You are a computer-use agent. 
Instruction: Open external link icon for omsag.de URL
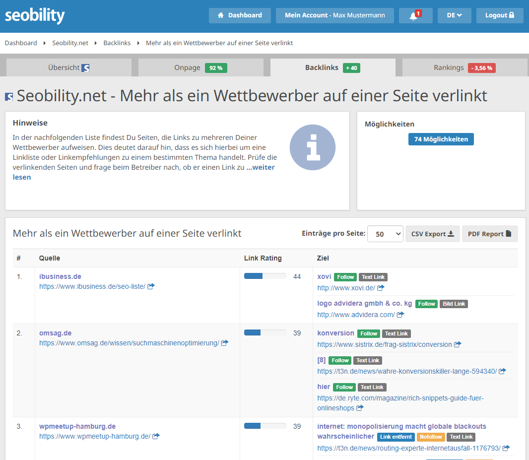(x=225, y=343)
